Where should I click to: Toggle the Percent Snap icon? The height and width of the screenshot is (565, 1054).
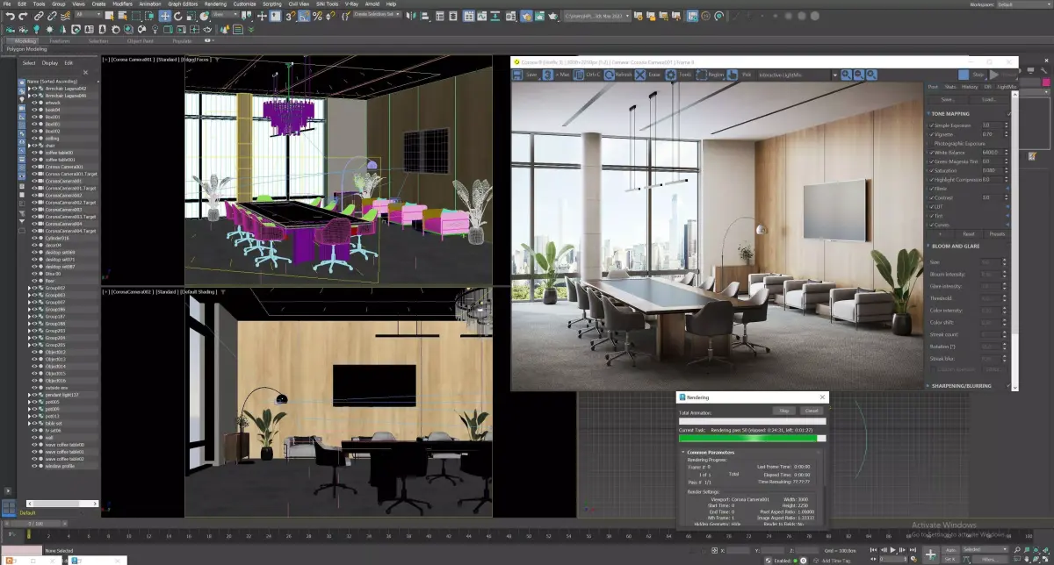tap(317, 17)
